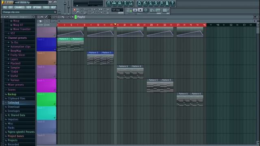Click the magnifying glass icon in top toolbar
This screenshot has width=260, height=146.
(161, 3)
